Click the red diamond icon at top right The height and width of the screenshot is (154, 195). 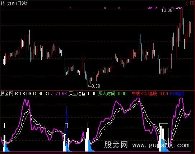pos(187,3)
